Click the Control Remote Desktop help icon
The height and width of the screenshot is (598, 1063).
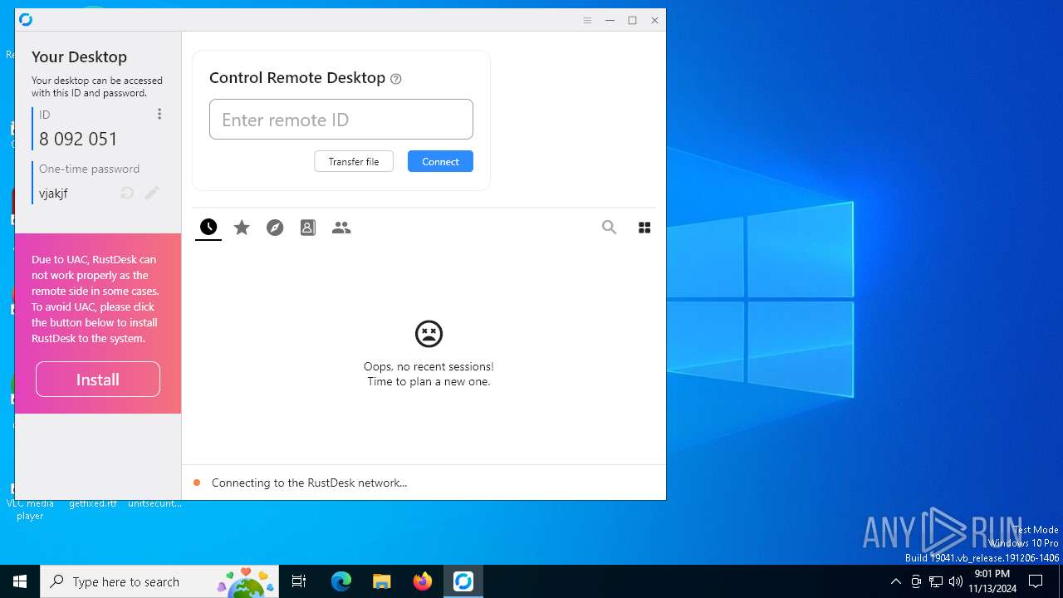396,79
